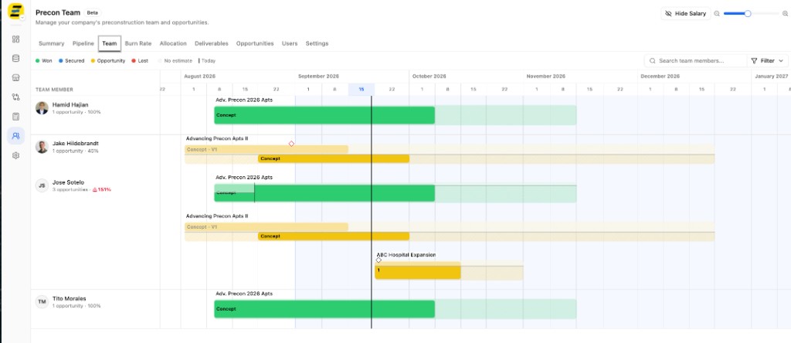Click the Jake Hildebrandt name
This screenshot has width=791, height=343.
[x=76, y=143]
